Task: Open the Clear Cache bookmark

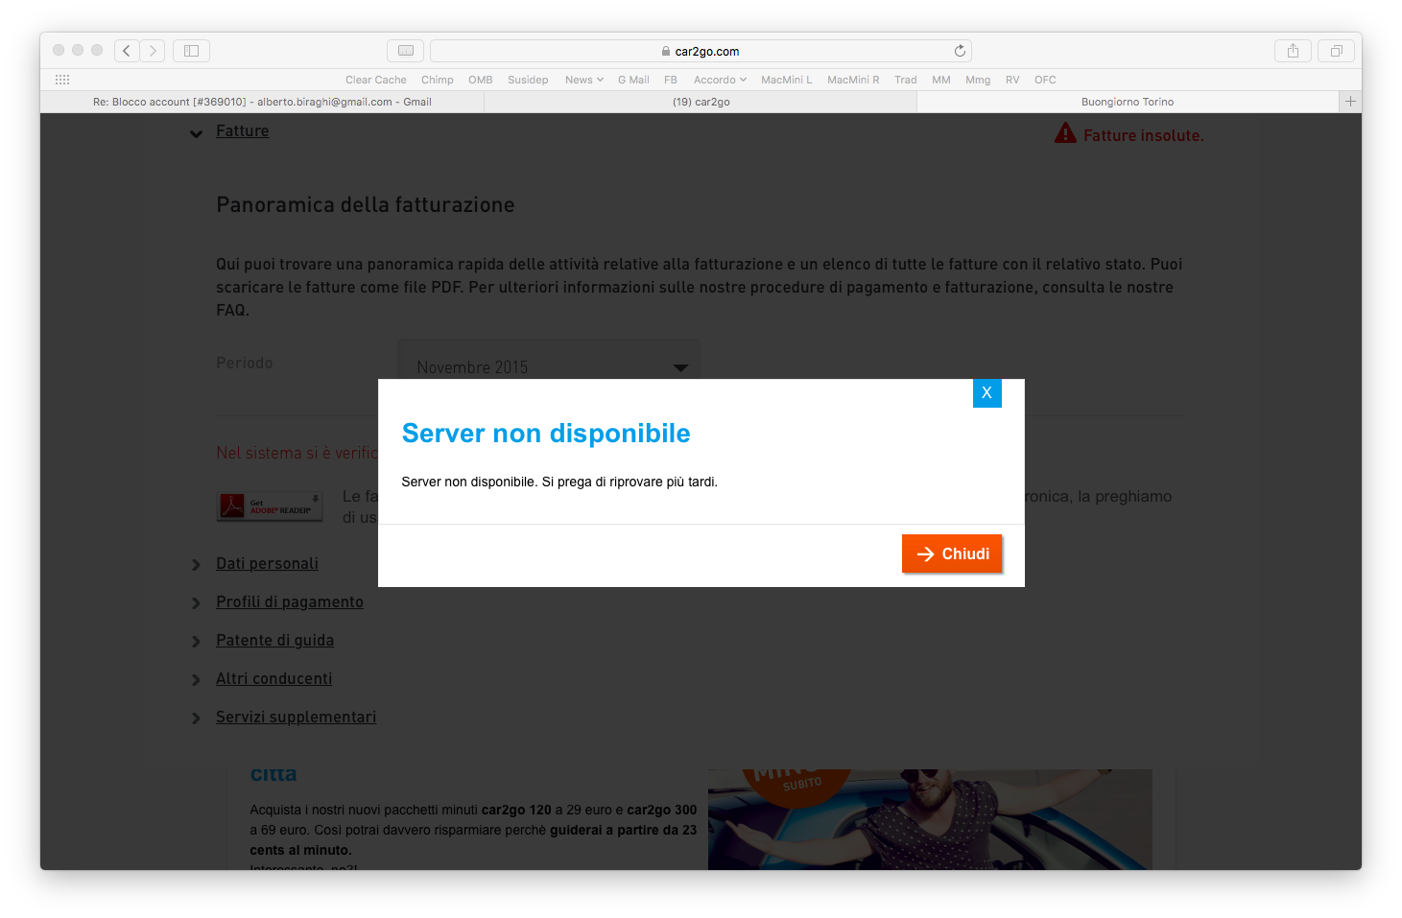Action: coord(376,80)
